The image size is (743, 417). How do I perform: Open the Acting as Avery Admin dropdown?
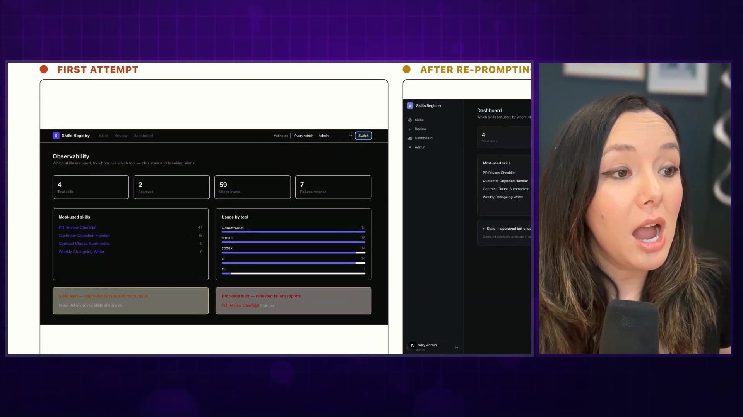[322, 136]
